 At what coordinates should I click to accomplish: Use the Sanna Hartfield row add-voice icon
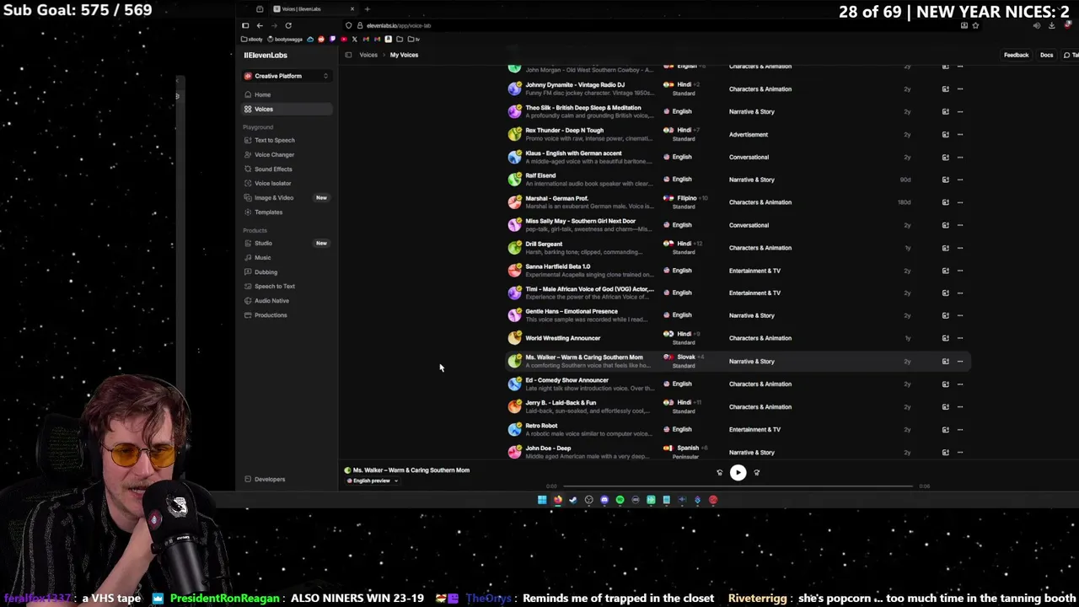(945, 271)
